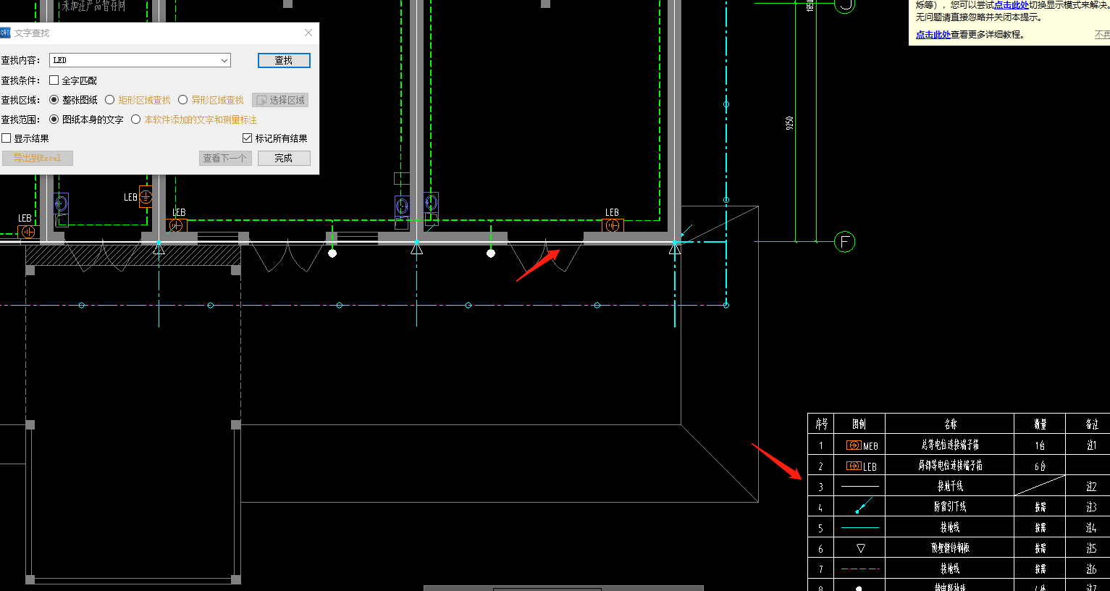This screenshot has width=1110, height=591.
Task: Click the 注1 remark cell
Action: tap(1091, 445)
